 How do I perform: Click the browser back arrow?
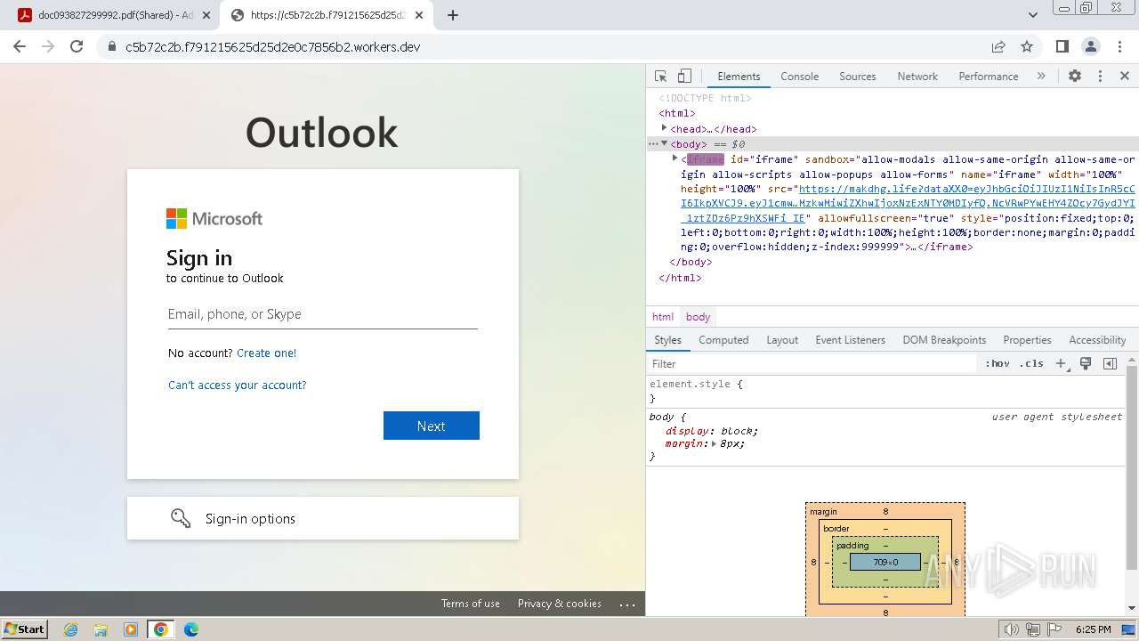tap(20, 46)
